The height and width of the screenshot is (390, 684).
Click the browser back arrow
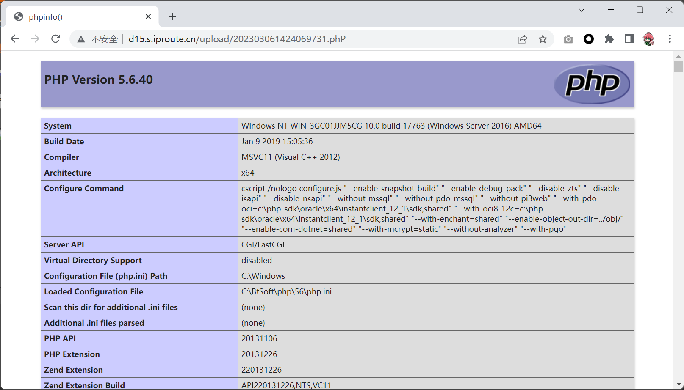(15, 39)
